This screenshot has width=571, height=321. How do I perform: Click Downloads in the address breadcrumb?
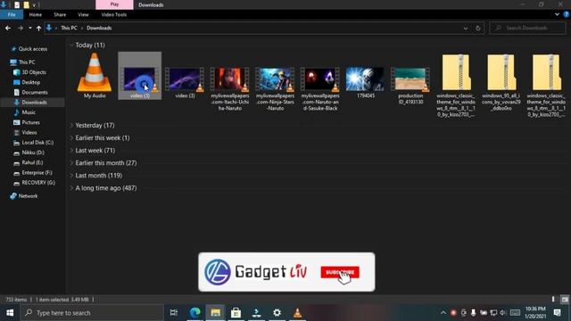99,28
